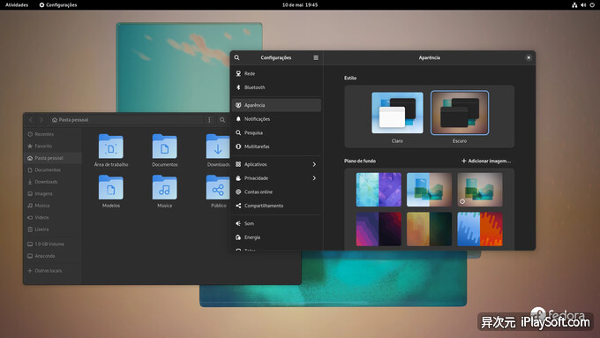The width and height of the screenshot is (600, 338).
Task: Select Rede in settings sidebar
Action: tap(276, 73)
